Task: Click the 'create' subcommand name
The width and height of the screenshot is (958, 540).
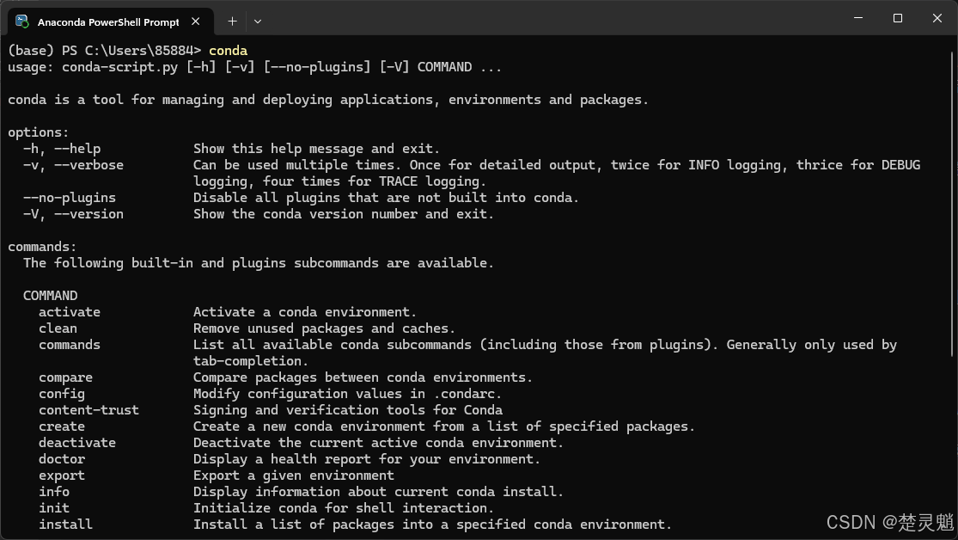Action: (x=62, y=426)
